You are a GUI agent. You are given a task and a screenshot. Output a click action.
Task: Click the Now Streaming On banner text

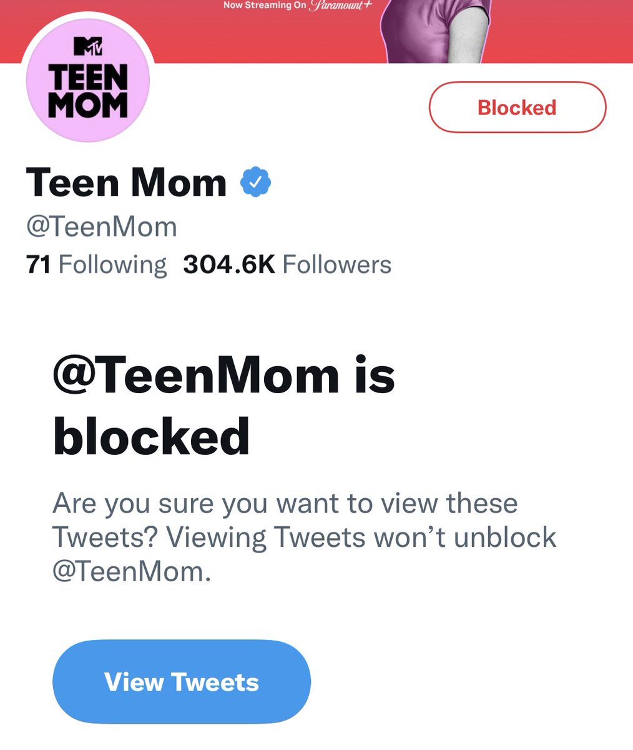click(265, 6)
